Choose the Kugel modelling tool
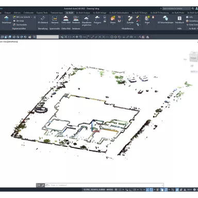This screenshot has width=198, height=198. click(x=147, y=20)
